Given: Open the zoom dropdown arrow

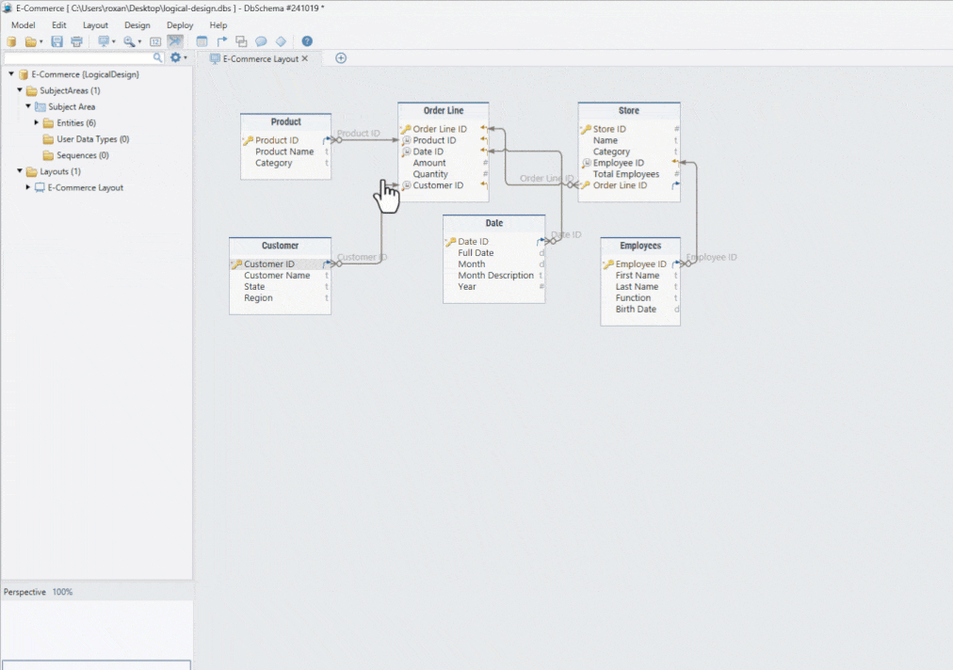Looking at the screenshot, I should [x=139, y=42].
